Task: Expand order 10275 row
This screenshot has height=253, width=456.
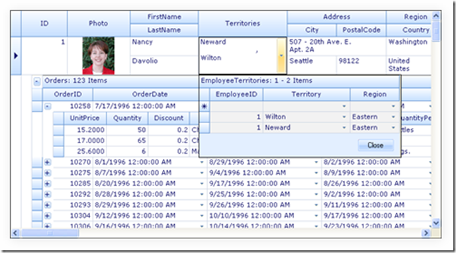Action: [48, 173]
